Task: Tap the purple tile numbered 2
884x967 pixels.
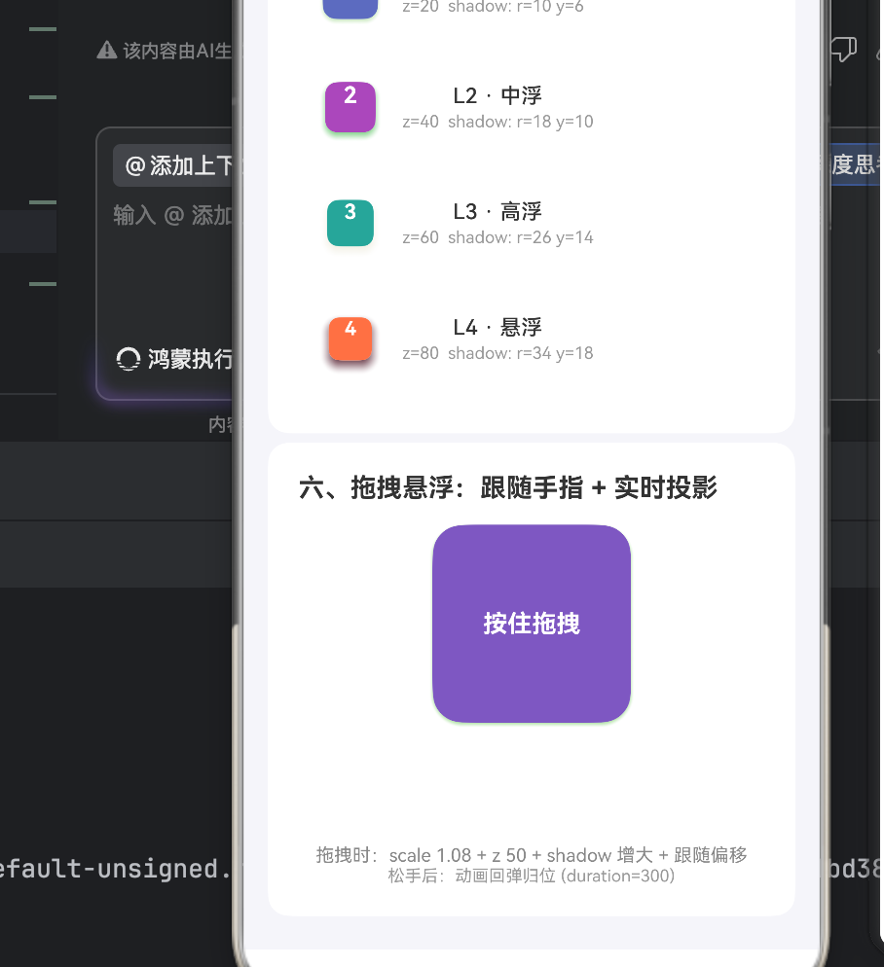Action: point(350,107)
